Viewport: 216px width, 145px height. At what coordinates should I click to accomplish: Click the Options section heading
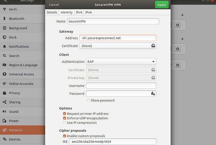pyautogui.click(x=65, y=108)
